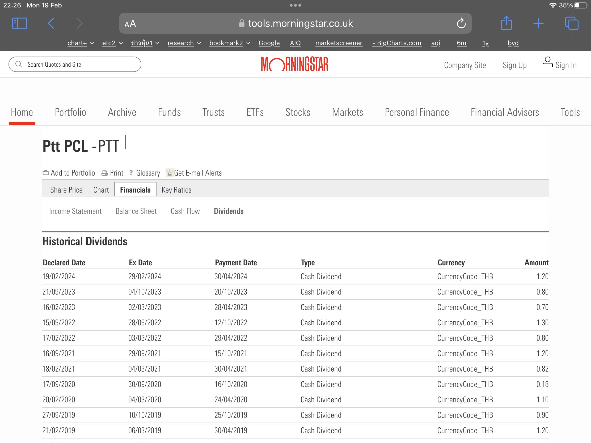The image size is (591, 443).
Task: Tap the forward navigation arrow
Action: click(x=80, y=23)
